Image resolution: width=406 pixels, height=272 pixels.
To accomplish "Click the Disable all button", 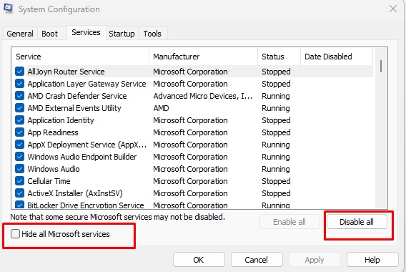I will point(357,222).
